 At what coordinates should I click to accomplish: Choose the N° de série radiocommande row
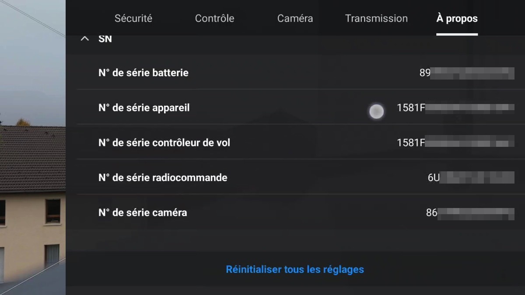tap(295, 177)
